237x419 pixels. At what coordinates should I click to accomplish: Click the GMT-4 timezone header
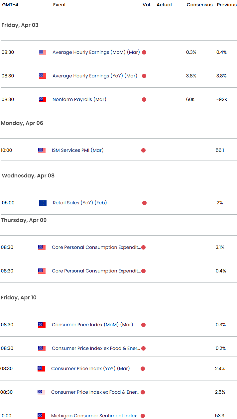pyautogui.click(x=10, y=5)
